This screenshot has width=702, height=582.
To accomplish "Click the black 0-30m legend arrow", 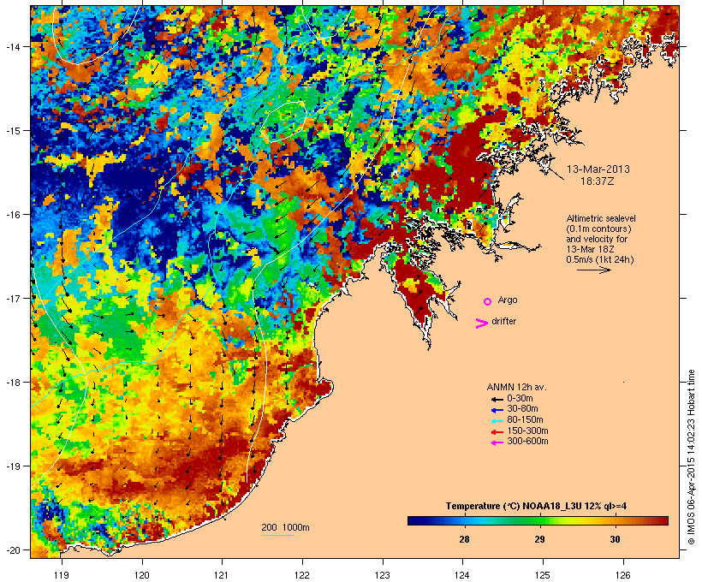I will point(497,400).
